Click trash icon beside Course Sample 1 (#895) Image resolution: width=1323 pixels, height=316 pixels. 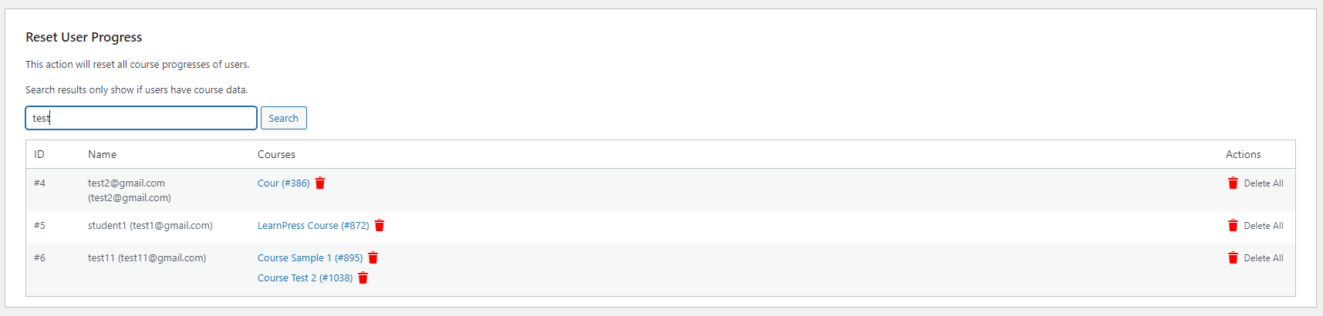coord(373,258)
